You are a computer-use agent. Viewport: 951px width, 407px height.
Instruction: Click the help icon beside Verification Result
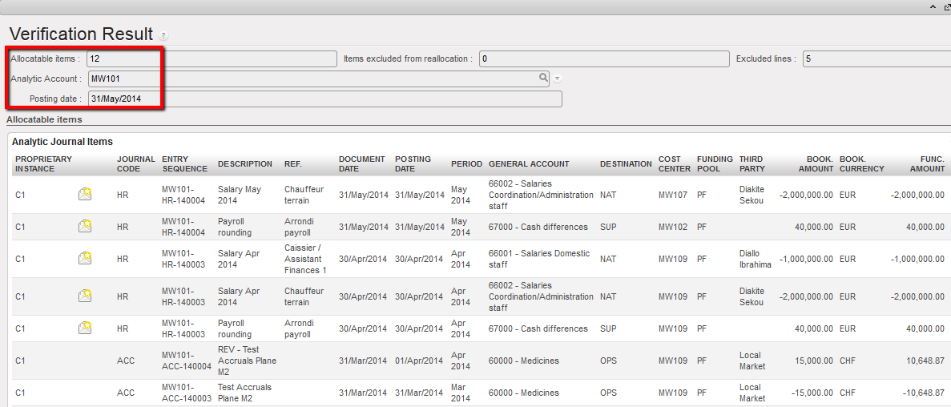point(163,36)
